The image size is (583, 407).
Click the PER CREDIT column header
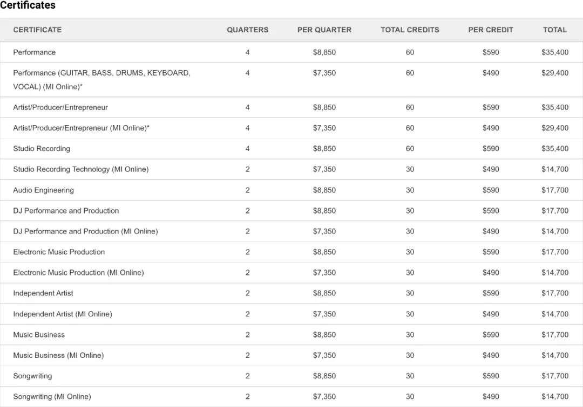pos(491,30)
